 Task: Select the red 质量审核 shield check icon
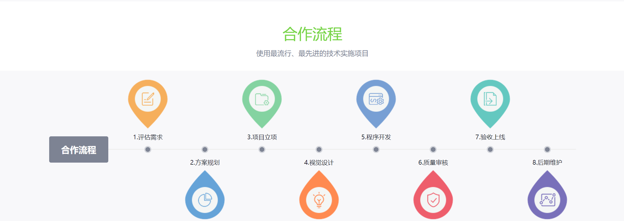[x=433, y=200]
